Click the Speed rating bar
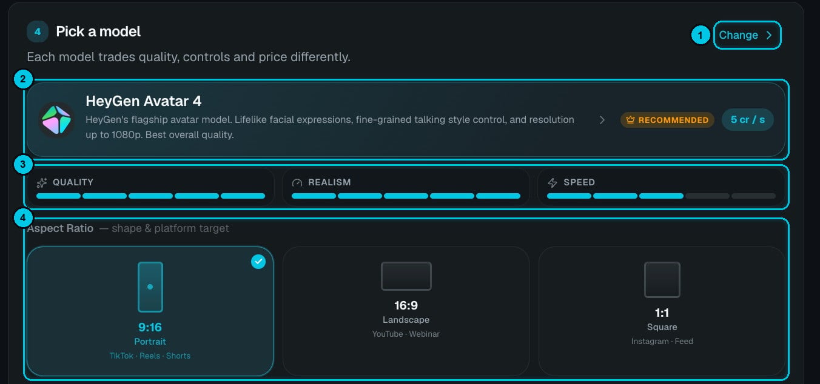 (x=661, y=196)
